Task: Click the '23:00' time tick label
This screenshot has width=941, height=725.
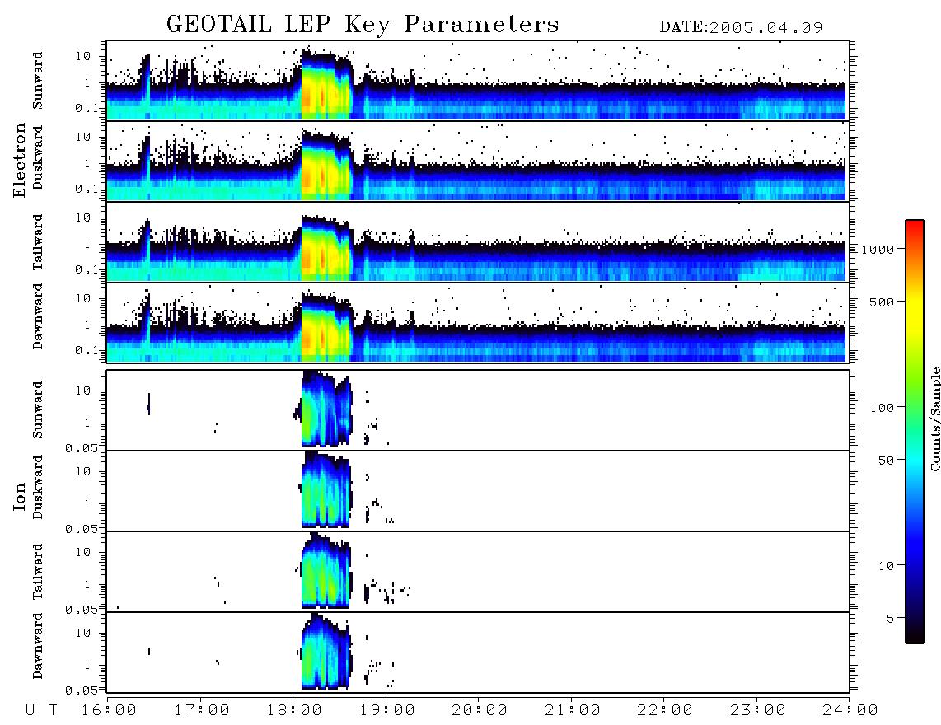Action: tap(758, 711)
